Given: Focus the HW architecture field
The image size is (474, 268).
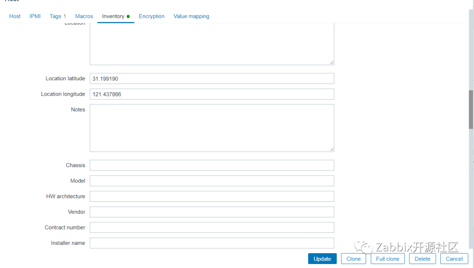Looking at the screenshot, I should click(212, 197).
